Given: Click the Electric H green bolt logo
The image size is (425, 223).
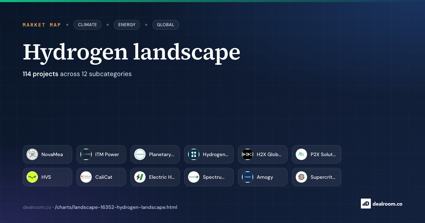Looking at the screenshot, I should (140, 177).
